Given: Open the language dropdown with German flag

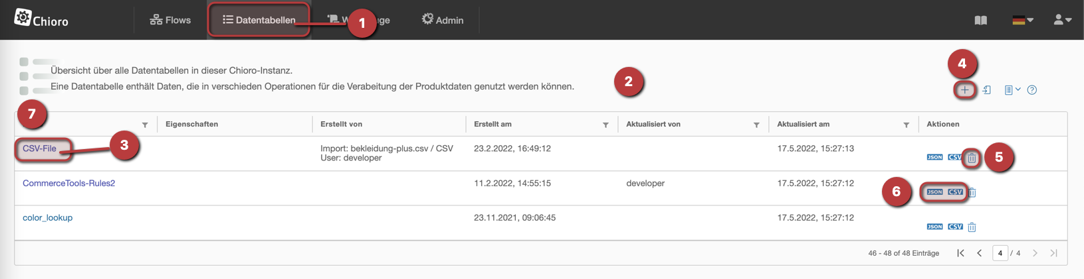Looking at the screenshot, I should click(1022, 20).
